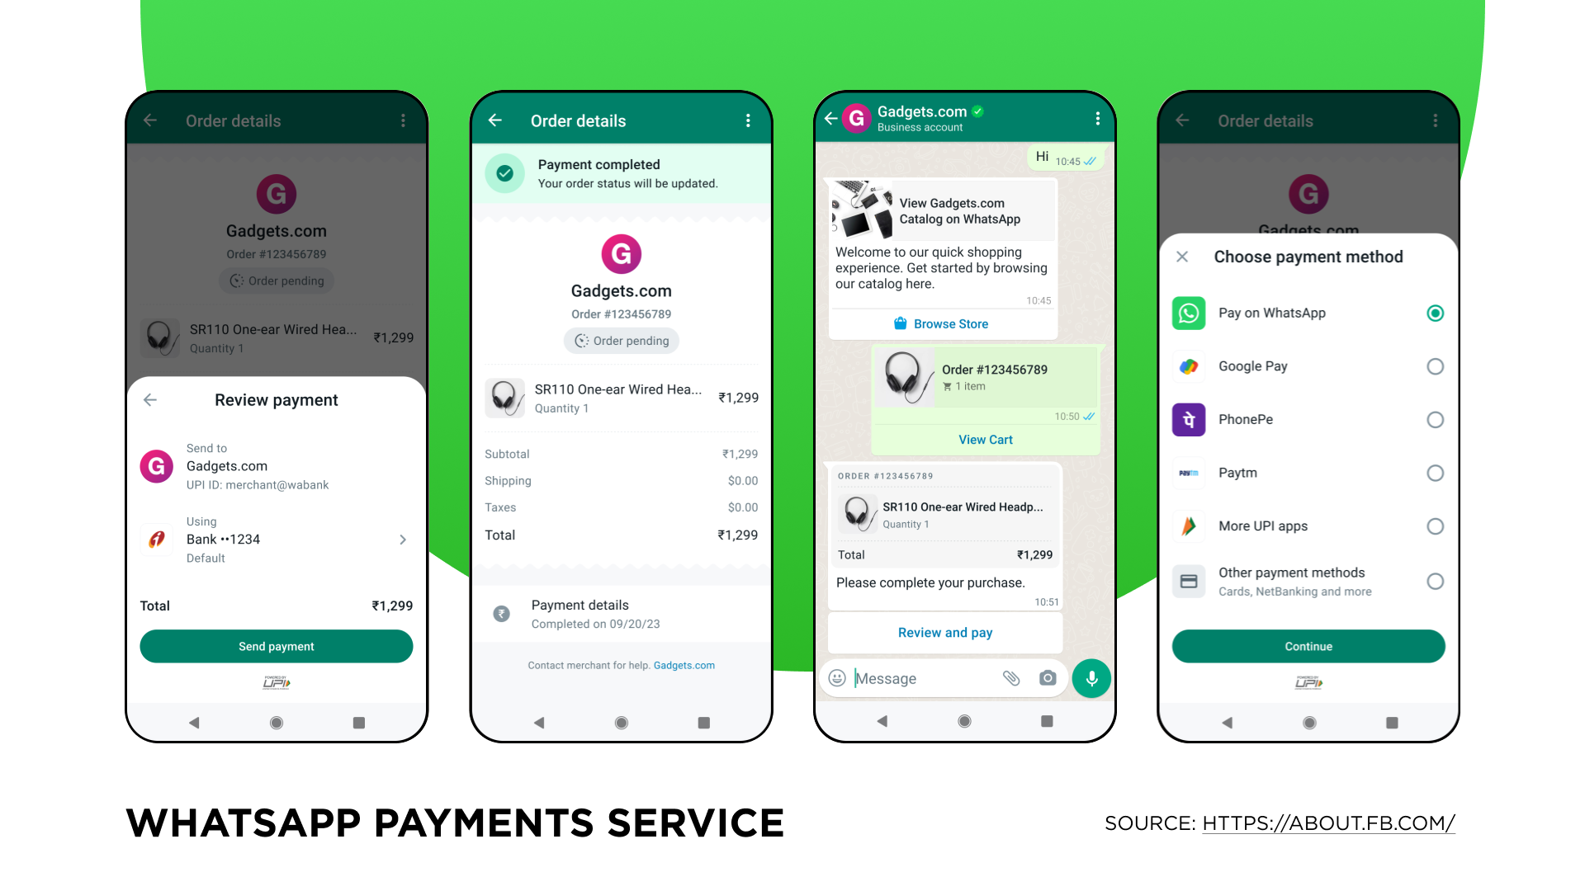Screen dimensions: 1585x891
Task: Click Gadgets.com contact merchant link
Action: 684,665
